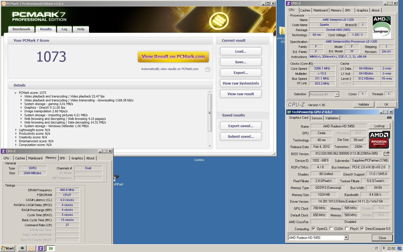The width and height of the screenshot is (403, 252).
Task: Switch to Caches tab in top CPU-Z window
Action: [x=305, y=10]
